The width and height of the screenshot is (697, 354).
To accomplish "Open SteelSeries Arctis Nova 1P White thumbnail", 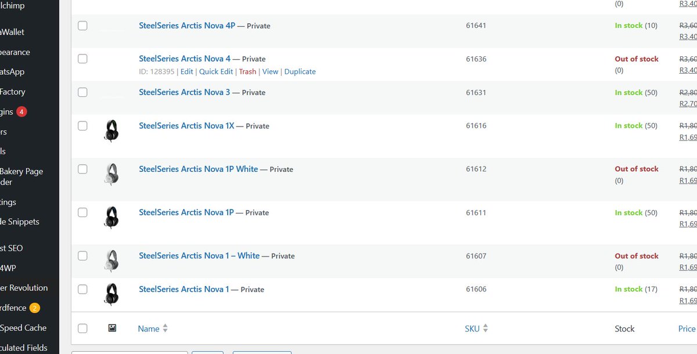I will 112,174.
